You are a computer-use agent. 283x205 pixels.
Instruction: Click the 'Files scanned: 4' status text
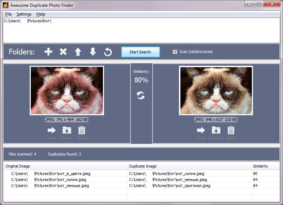pyautogui.click(x=22, y=154)
